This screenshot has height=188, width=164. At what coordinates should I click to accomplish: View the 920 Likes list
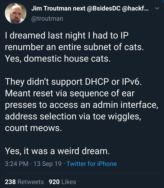tap(63, 182)
